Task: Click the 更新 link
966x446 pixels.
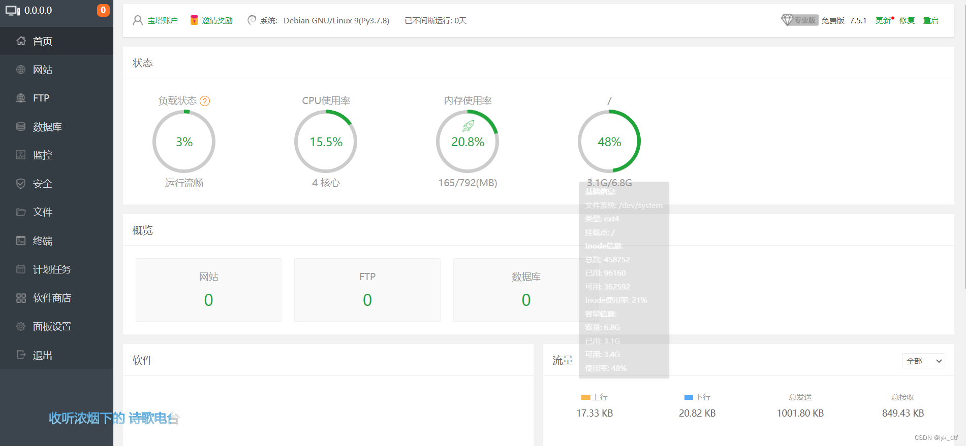Action: (883, 21)
